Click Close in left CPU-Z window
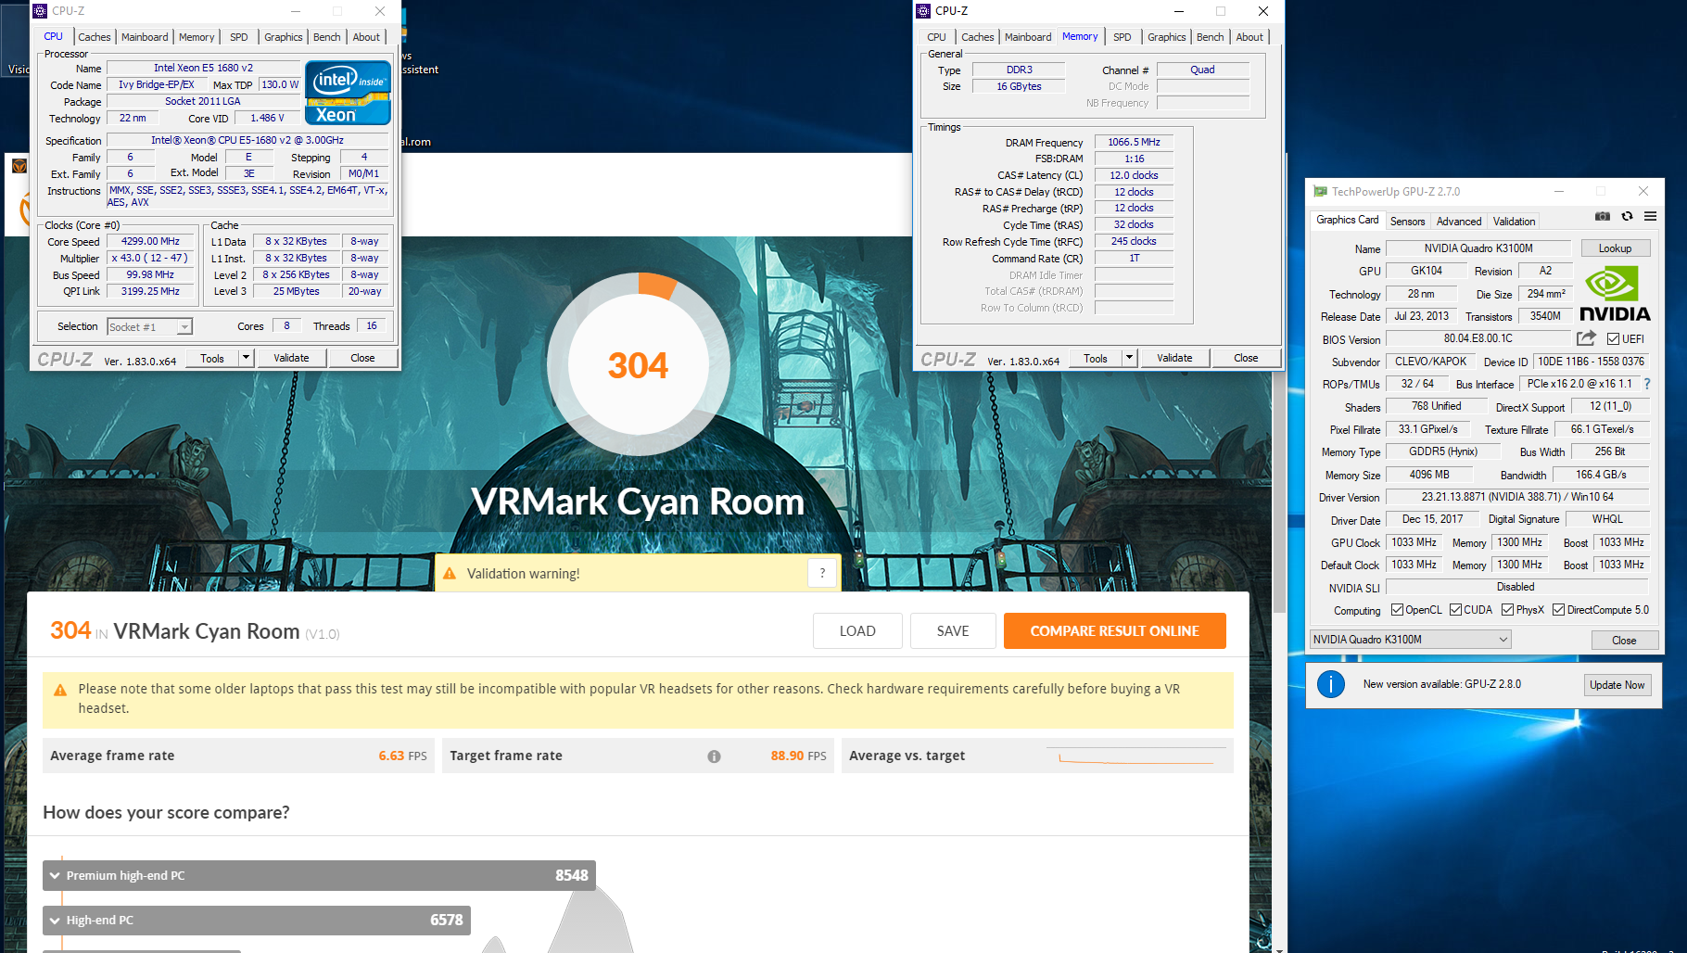 tap(362, 358)
